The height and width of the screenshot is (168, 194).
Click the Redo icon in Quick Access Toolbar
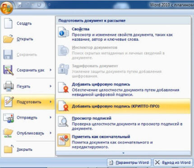(39, 5)
